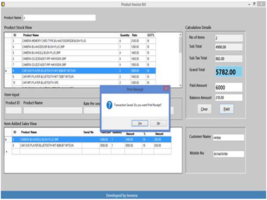Click the Product Name search field
The width and height of the screenshot is (267, 200).
click(x=59, y=18)
